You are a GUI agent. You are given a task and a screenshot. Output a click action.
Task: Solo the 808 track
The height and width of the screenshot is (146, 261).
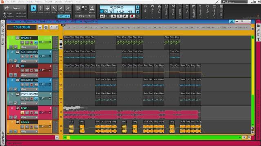click(27, 71)
